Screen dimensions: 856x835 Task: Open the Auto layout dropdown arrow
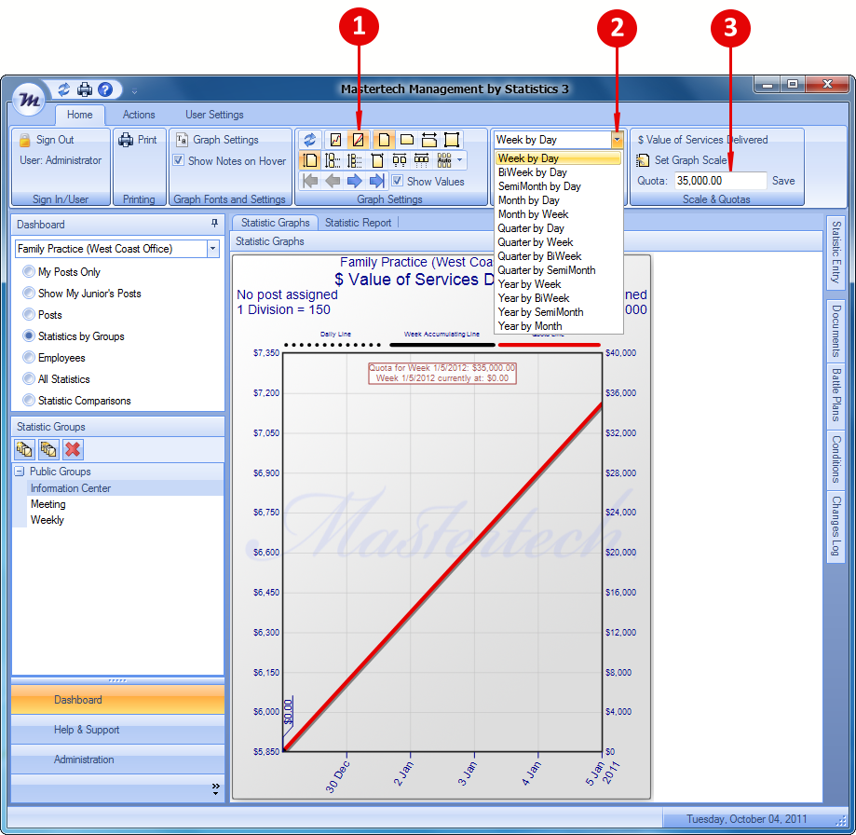point(459,160)
